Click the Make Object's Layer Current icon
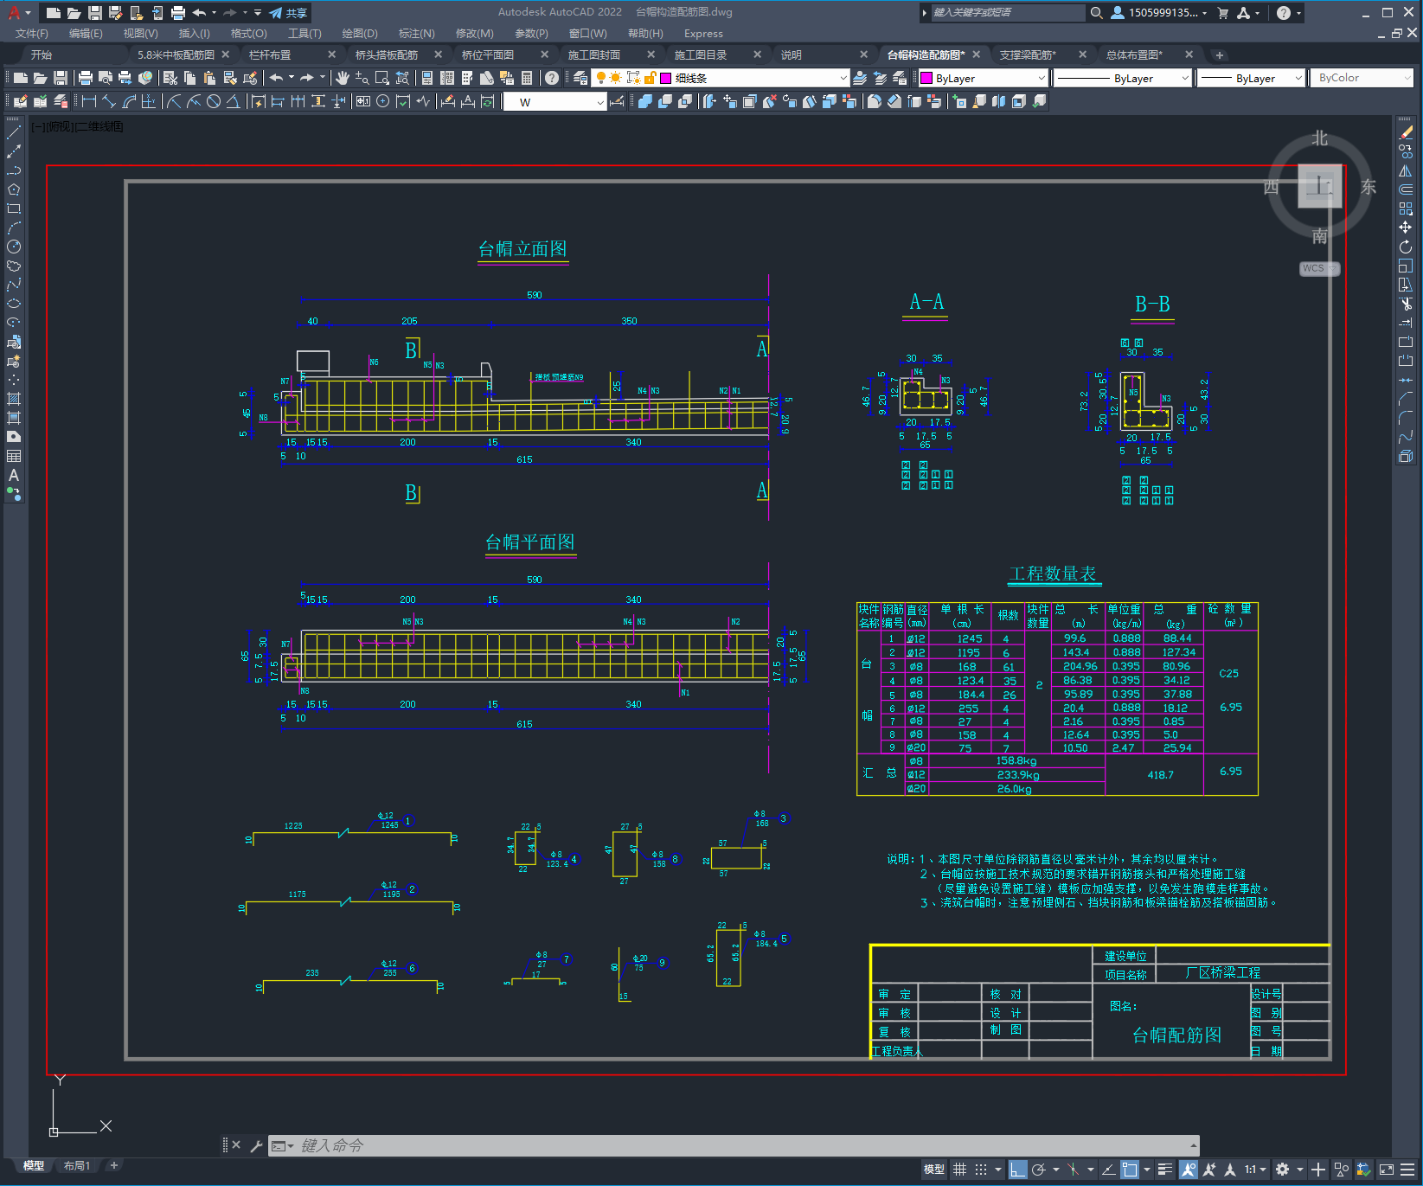 860,78
